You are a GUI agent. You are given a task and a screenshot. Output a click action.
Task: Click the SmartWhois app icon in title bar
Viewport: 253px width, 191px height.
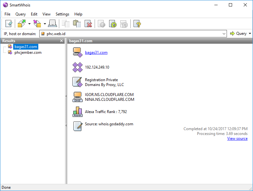point(5,5)
